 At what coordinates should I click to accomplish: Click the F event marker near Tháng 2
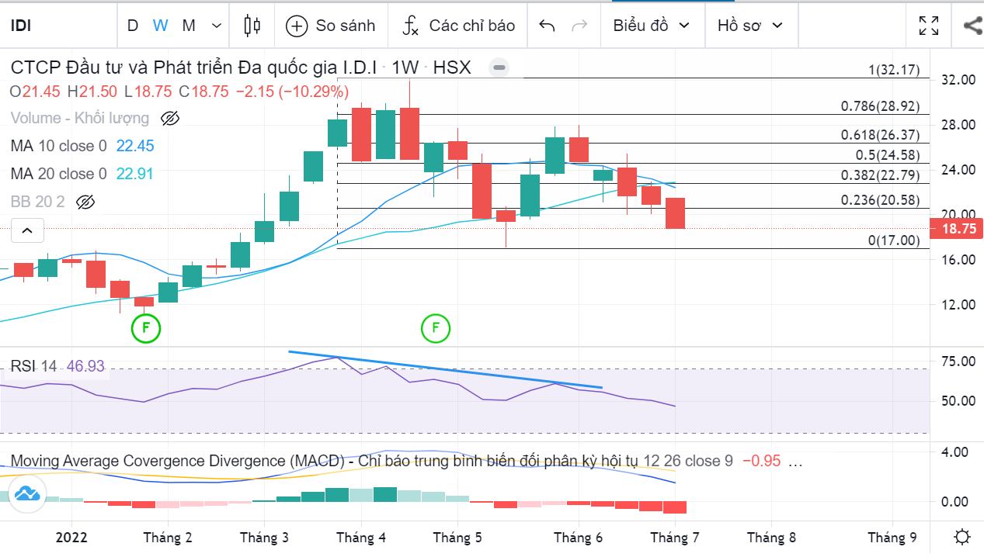tap(145, 327)
